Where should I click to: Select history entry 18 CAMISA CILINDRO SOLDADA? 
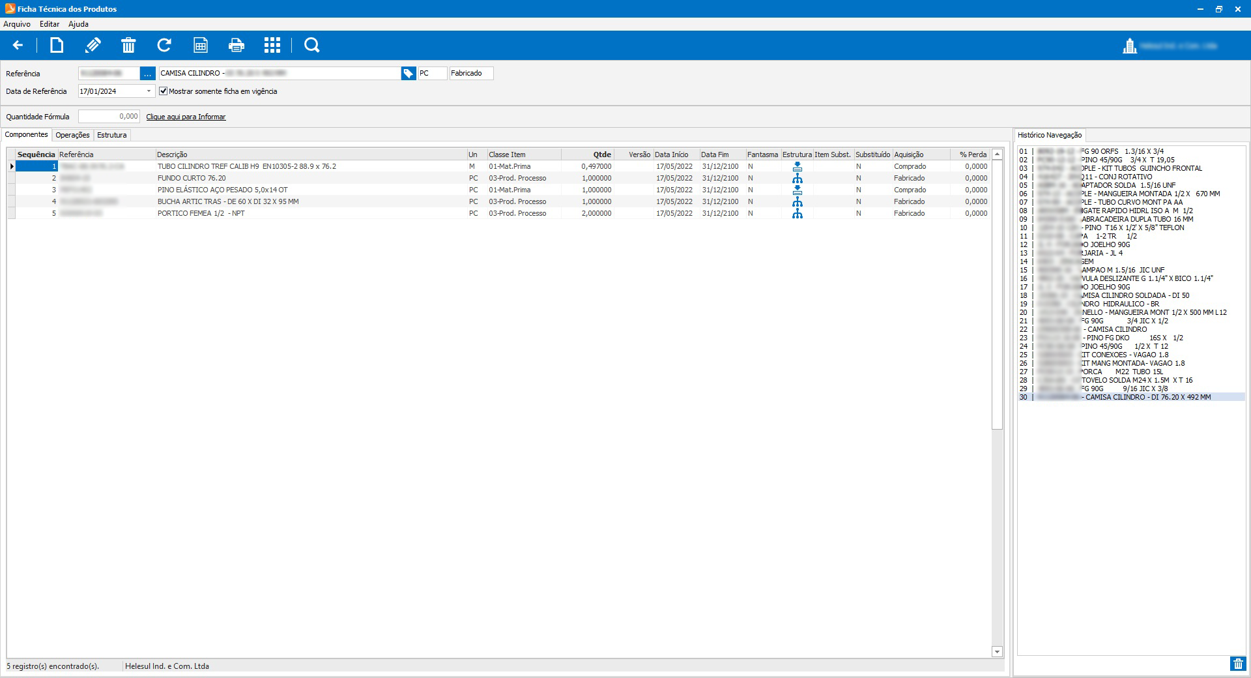click(1131, 295)
